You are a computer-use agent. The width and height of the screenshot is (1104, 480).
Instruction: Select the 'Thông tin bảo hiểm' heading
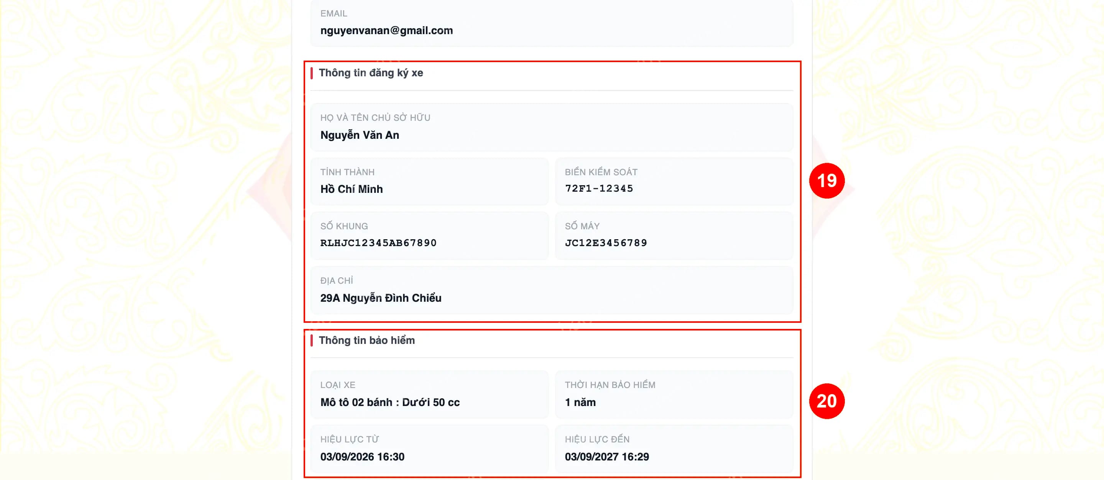pyautogui.click(x=366, y=340)
